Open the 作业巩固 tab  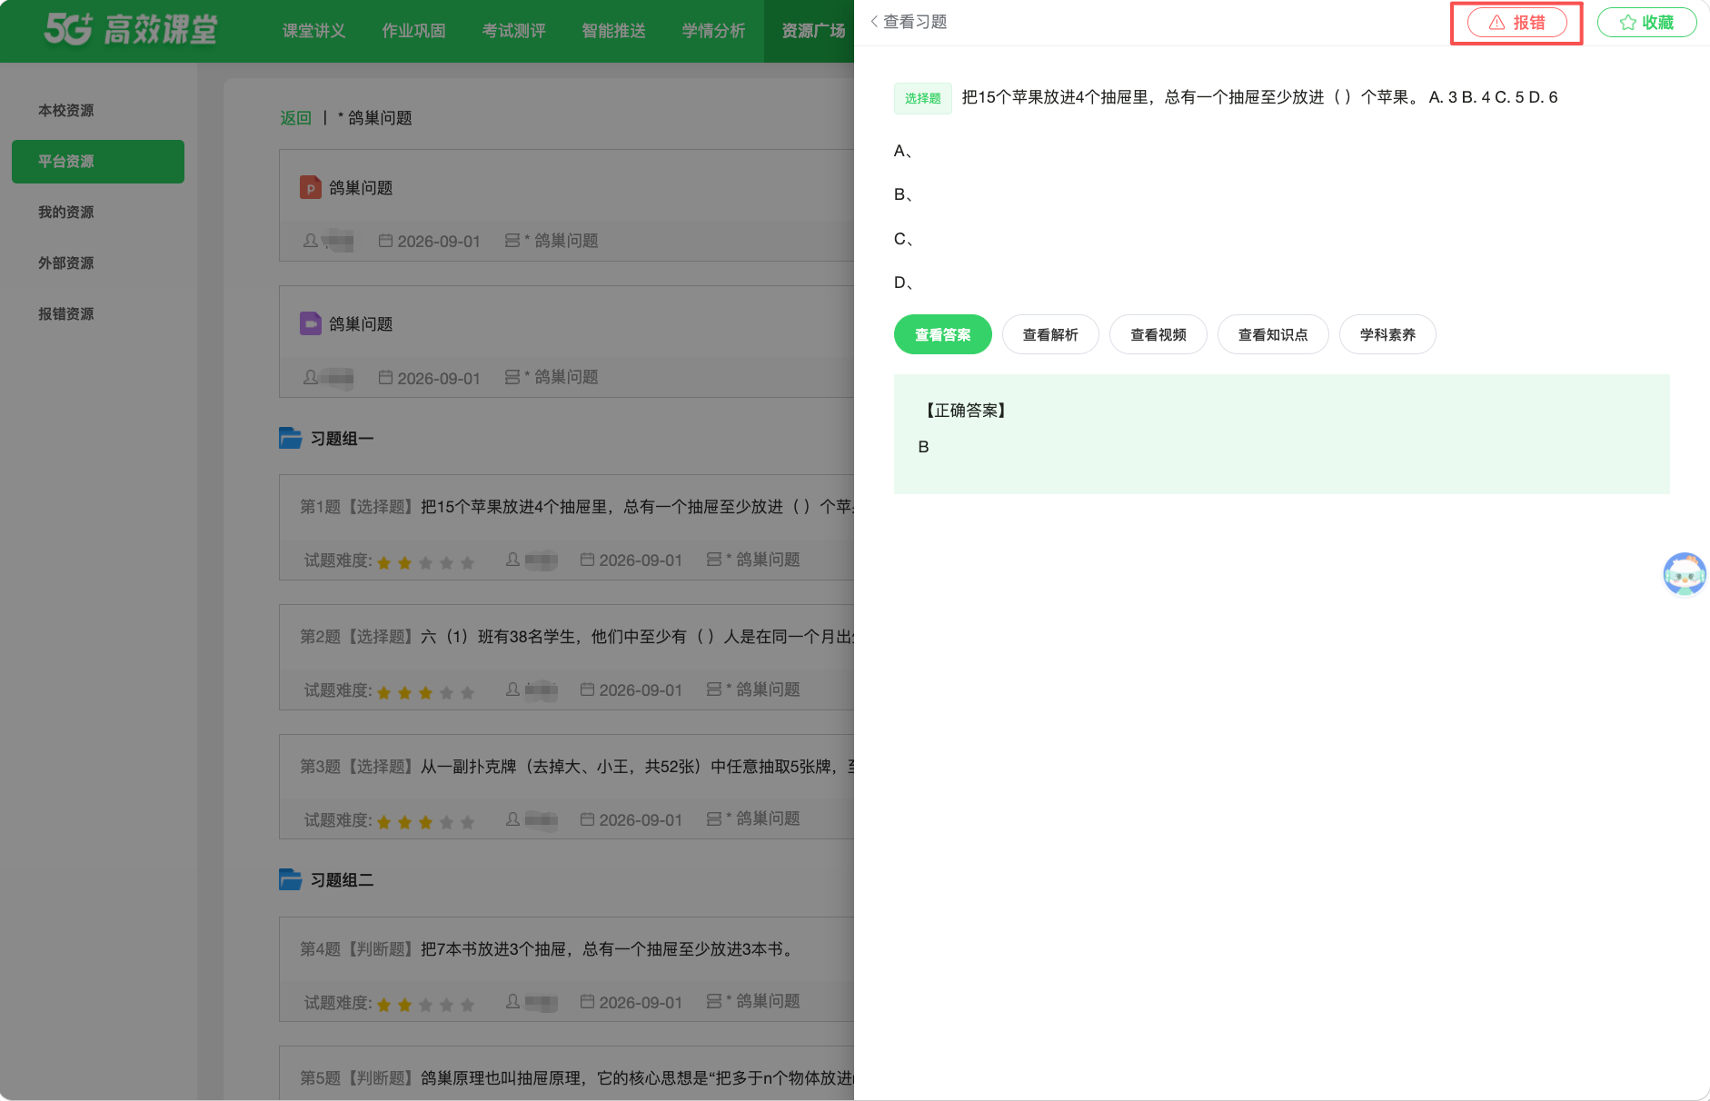[x=413, y=31]
